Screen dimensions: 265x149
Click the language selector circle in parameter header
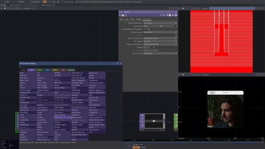pyautogui.click(x=176, y=15)
